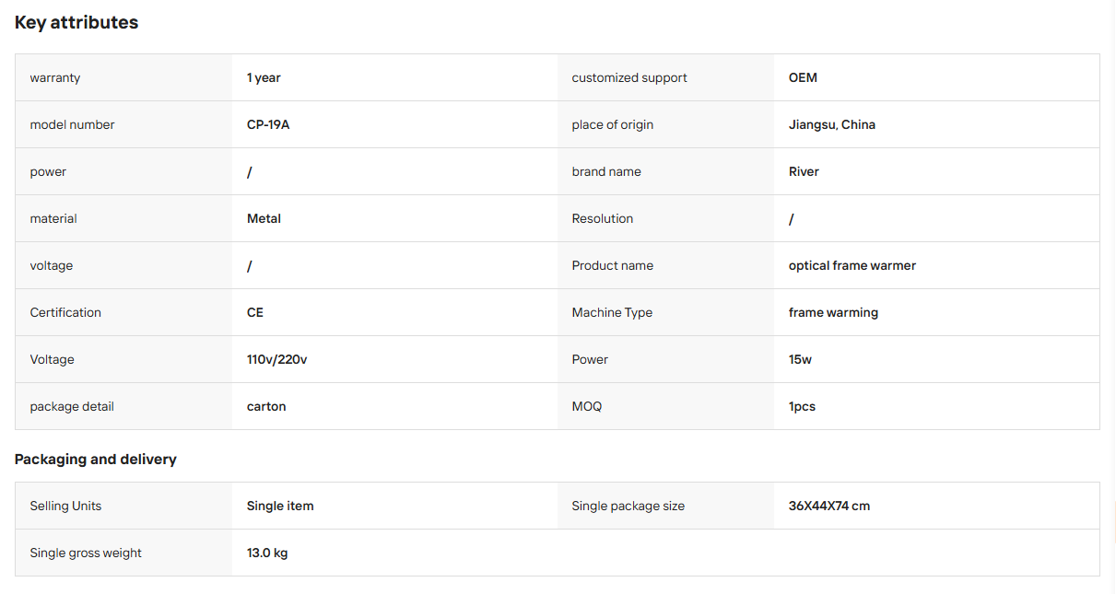Select the 15w power value
Viewport: 1116px width, 594px height.
click(800, 359)
